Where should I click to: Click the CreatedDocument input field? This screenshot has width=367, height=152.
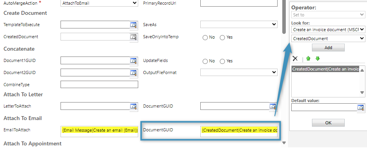[x=95, y=37]
